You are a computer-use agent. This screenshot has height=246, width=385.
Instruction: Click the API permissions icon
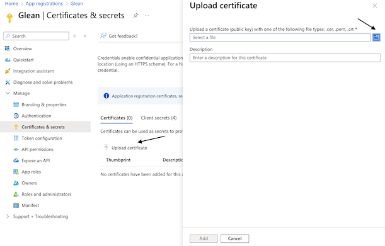pos(16,149)
